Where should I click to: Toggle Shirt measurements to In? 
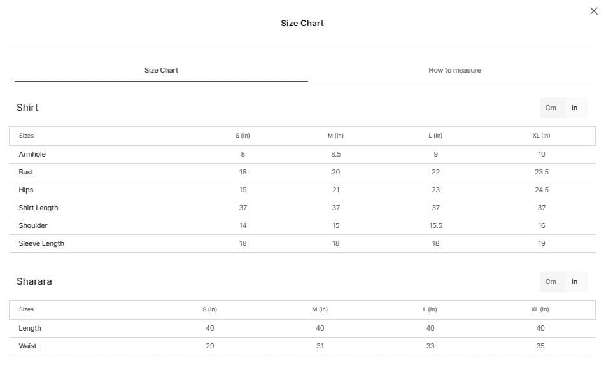click(574, 108)
